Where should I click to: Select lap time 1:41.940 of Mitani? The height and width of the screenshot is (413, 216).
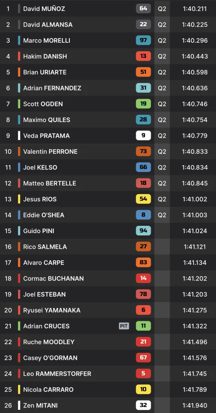(195, 405)
